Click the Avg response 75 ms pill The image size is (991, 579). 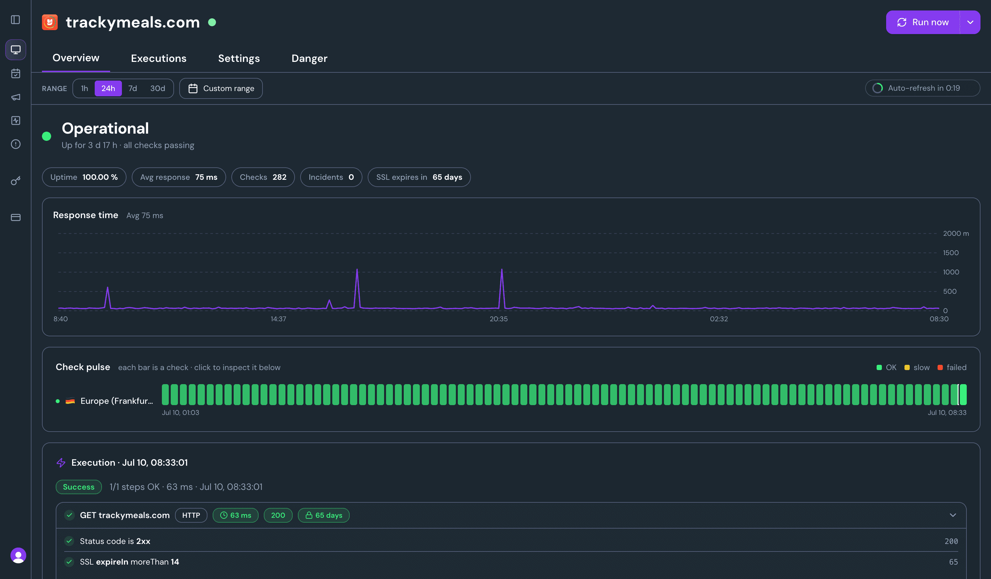click(179, 177)
